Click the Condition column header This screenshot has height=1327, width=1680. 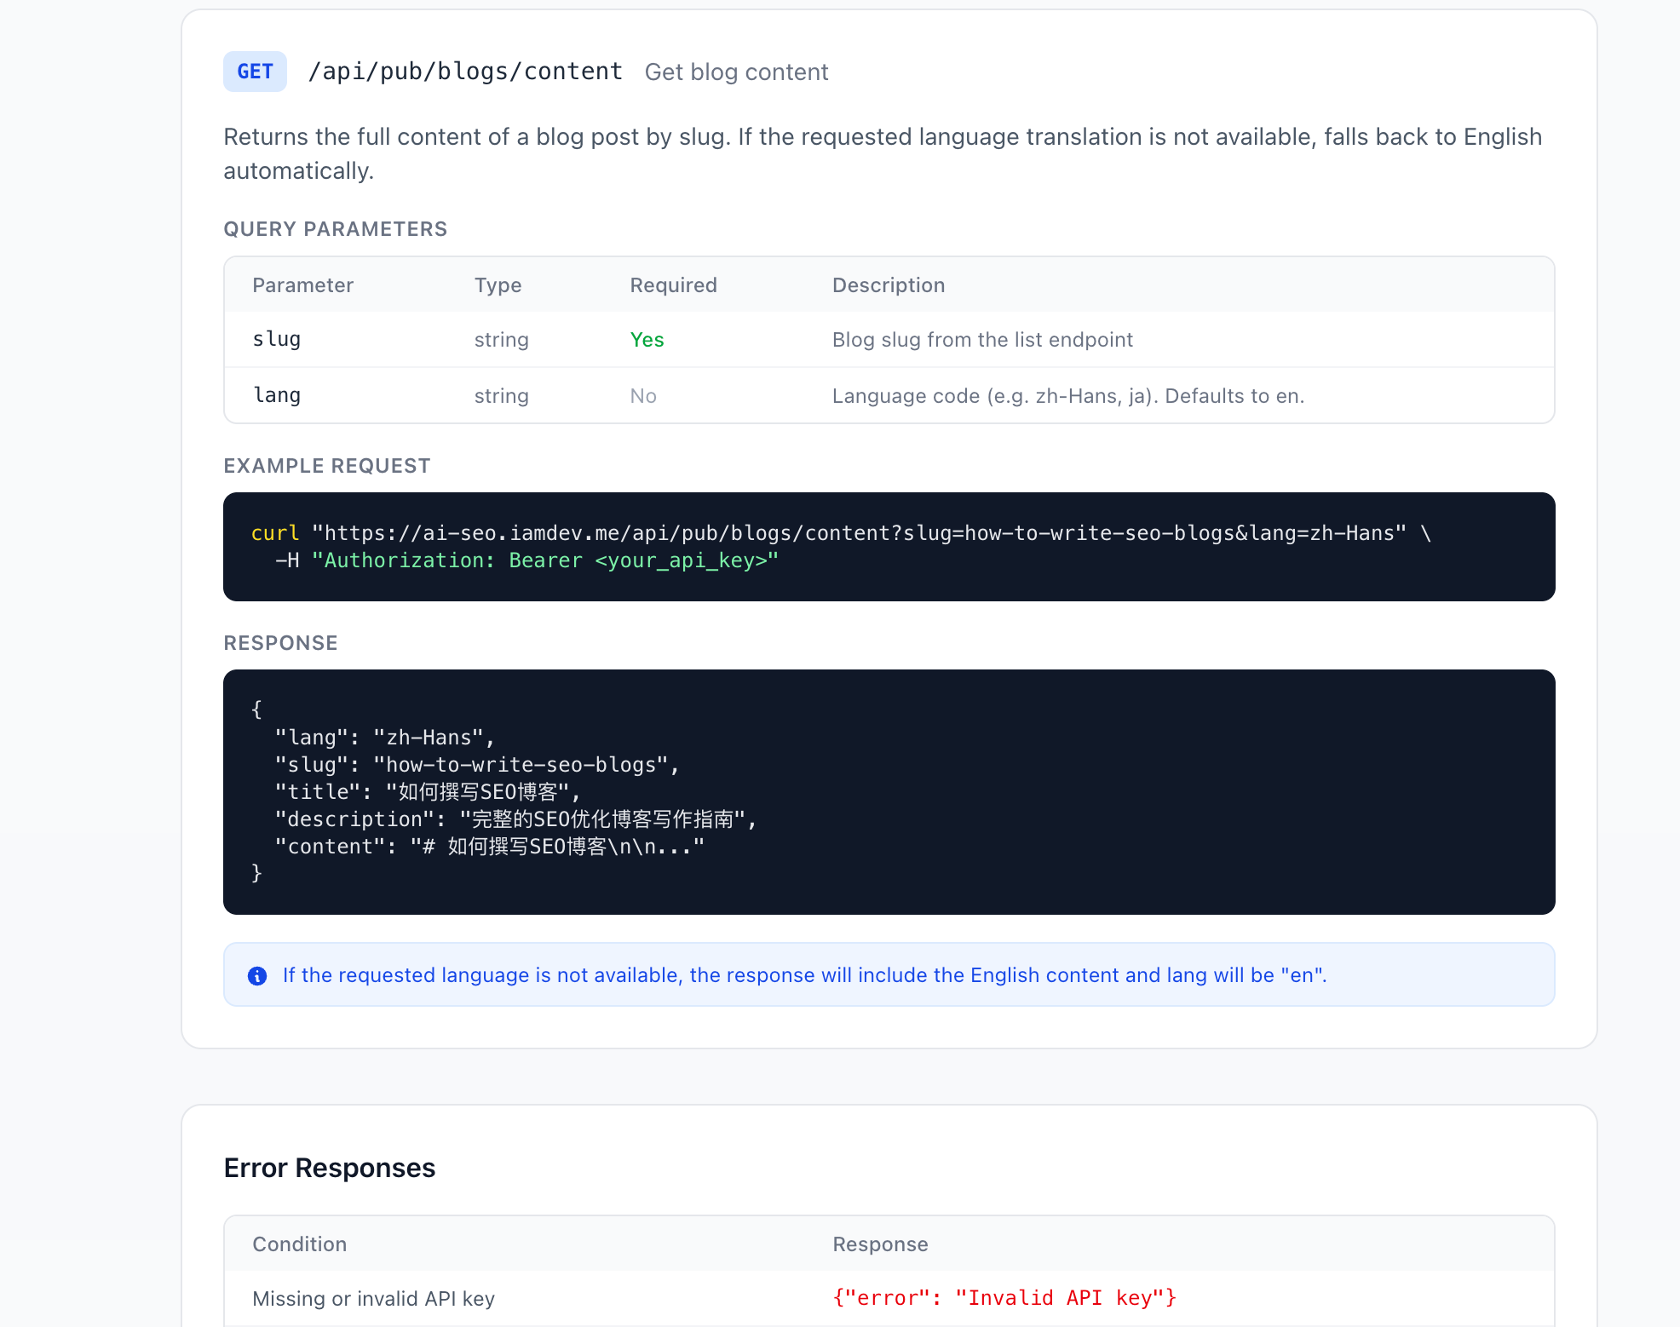tap(299, 1244)
